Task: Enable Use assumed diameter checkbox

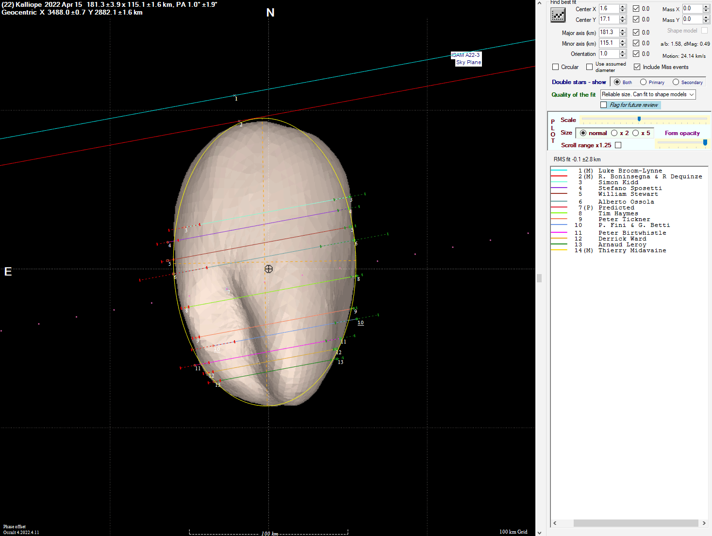Action: [x=589, y=67]
